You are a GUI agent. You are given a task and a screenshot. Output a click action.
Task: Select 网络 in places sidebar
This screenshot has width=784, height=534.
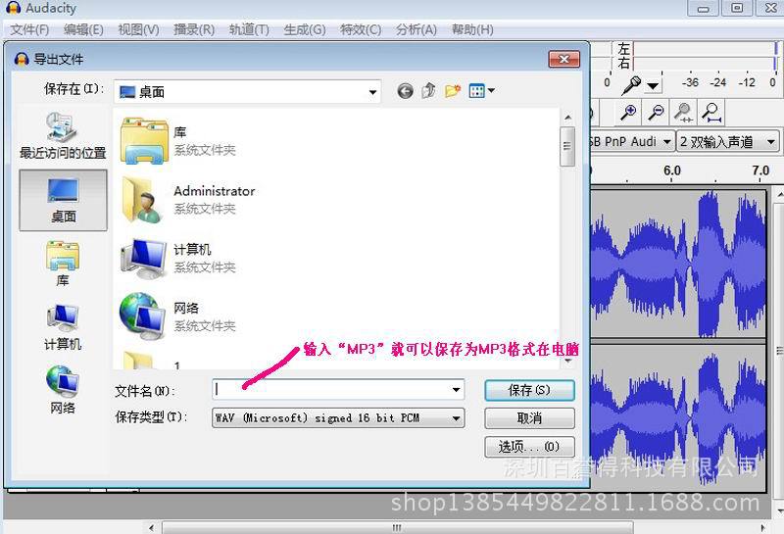(x=63, y=390)
